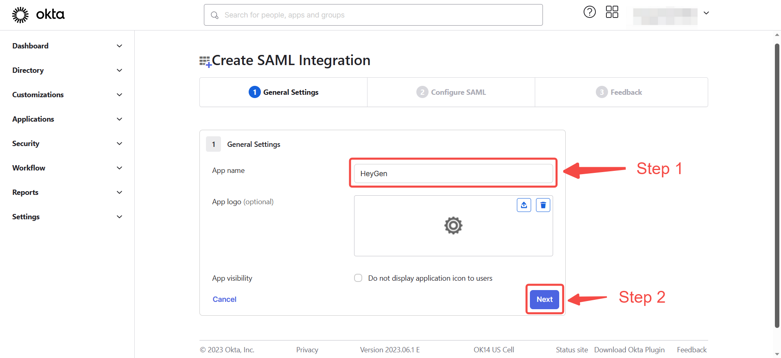Open the Status site footer link
This screenshot has height=358, width=781.
pos(572,350)
